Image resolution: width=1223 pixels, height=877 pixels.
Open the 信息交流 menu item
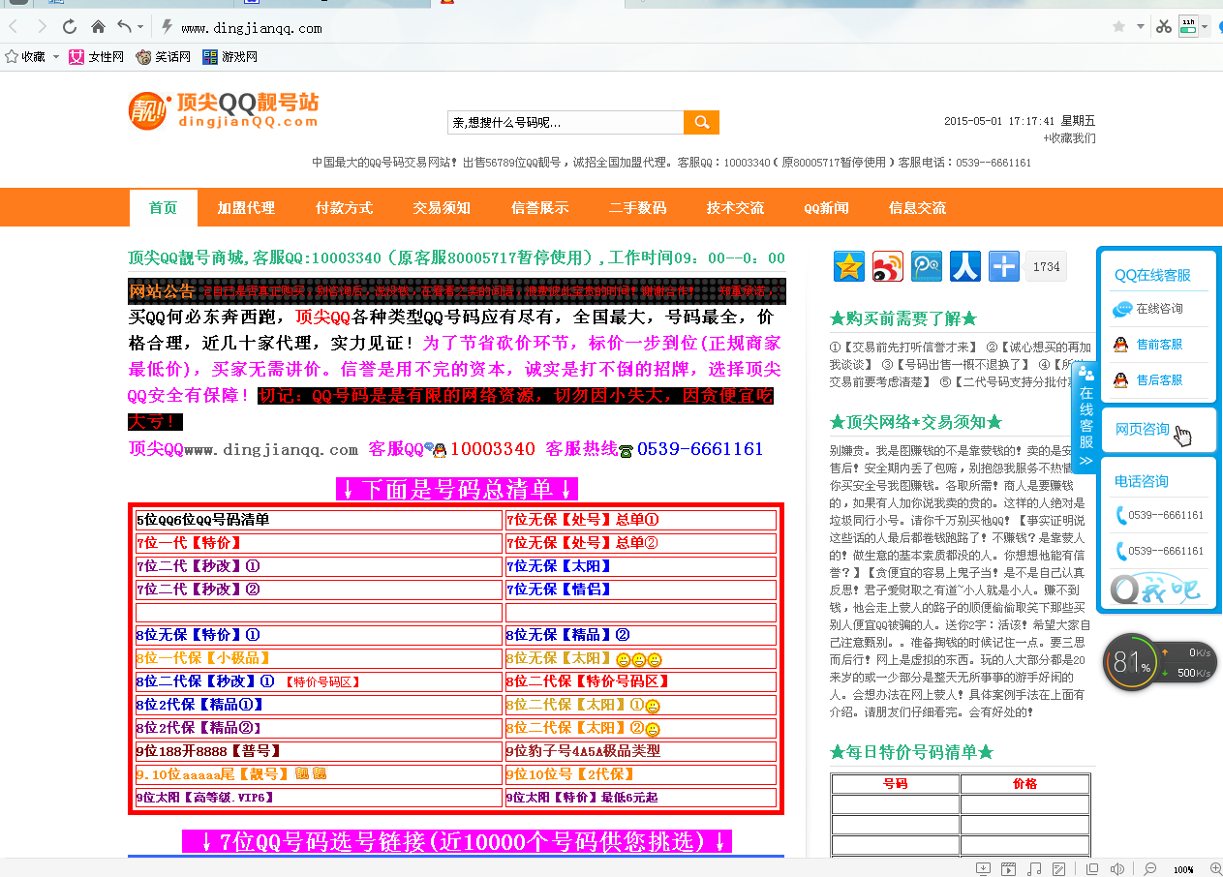917,208
